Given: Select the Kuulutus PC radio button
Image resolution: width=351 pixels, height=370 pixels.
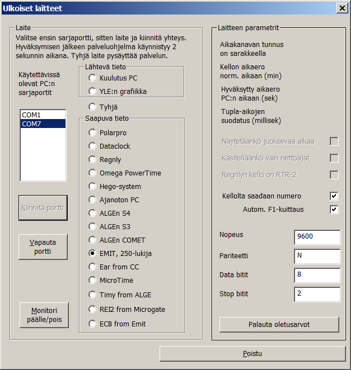Looking at the screenshot, I should [x=92, y=78].
